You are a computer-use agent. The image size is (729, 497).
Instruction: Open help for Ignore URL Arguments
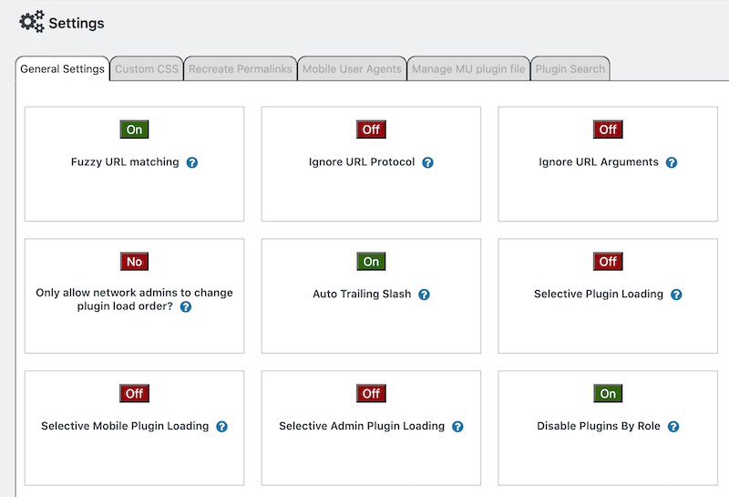(x=672, y=162)
